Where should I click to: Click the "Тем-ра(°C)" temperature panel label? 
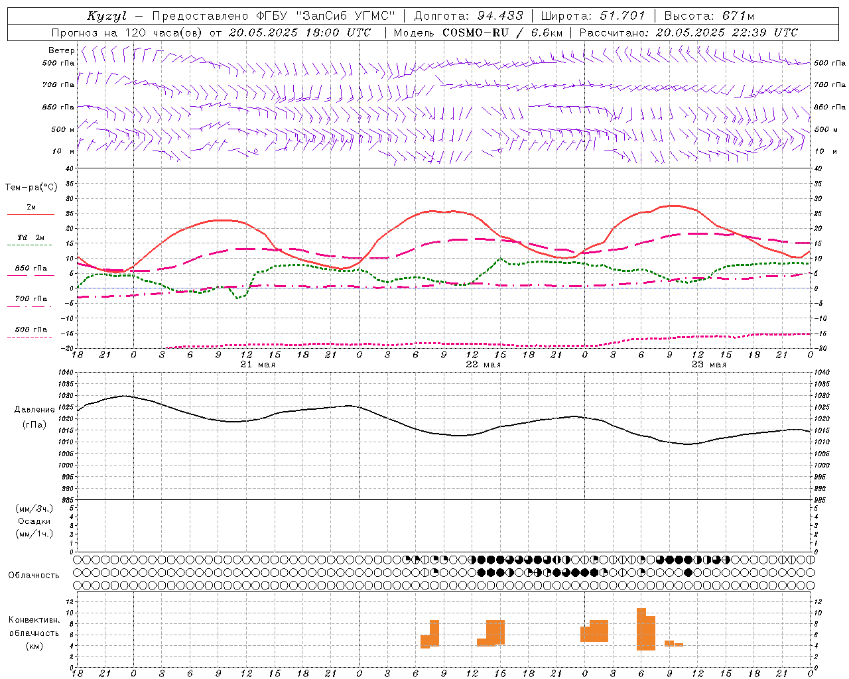(31, 188)
